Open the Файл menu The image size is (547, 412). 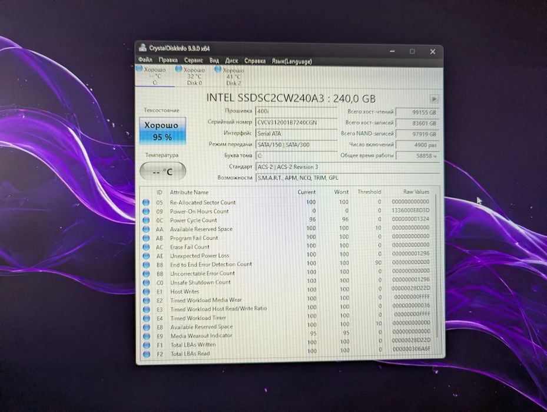pos(145,60)
